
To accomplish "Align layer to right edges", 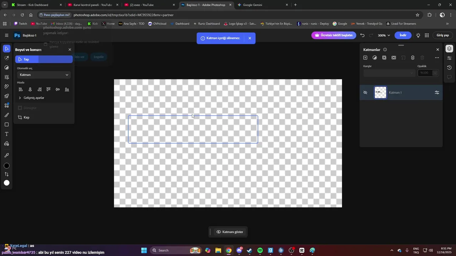I will tap(39, 89).
